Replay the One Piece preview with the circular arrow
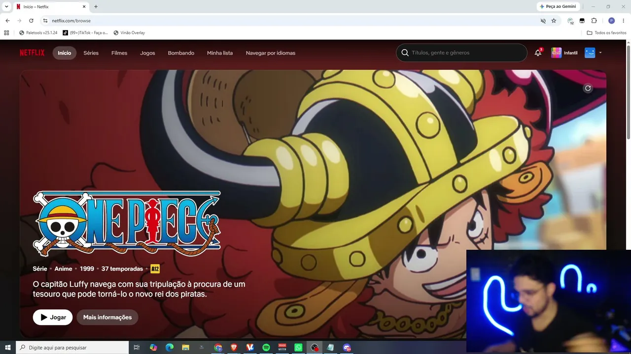631x354 pixels. (588, 88)
